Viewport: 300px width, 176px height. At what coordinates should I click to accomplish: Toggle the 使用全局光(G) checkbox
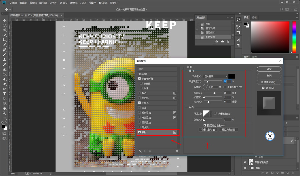click(x=225, y=87)
